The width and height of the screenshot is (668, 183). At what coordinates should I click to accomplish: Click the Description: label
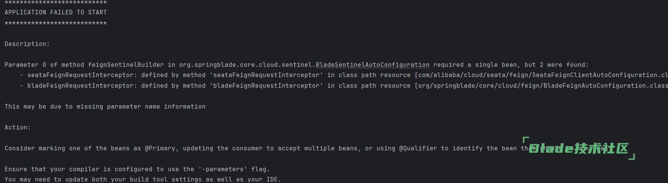click(27, 44)
